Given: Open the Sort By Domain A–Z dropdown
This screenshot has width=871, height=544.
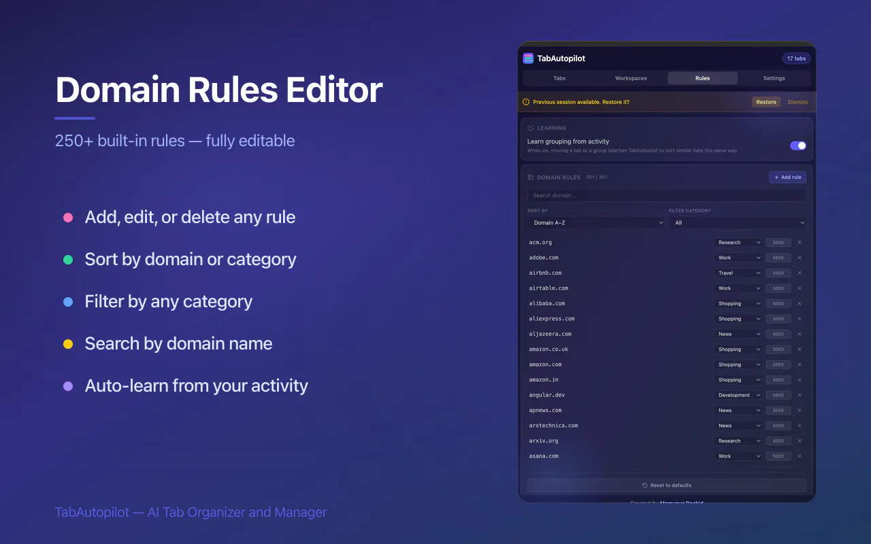Looking at the screenshot, I should point(597,223).
